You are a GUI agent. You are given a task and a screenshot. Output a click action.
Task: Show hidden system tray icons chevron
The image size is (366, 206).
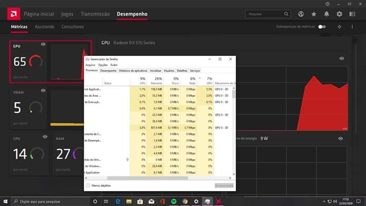(324, 201)
